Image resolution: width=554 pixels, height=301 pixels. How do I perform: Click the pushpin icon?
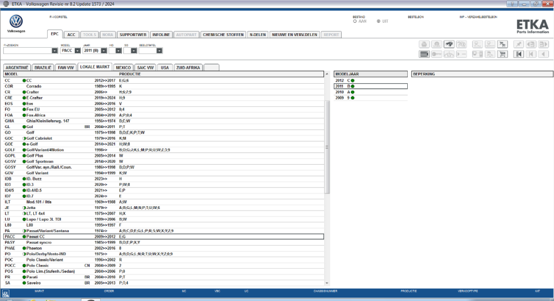519,44
